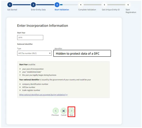Go back with the Previous arrow button
Image resolution: width=142 pixels, height=128 pixels.
56,111
